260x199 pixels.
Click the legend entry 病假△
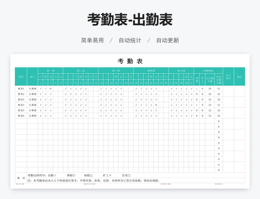88,175
